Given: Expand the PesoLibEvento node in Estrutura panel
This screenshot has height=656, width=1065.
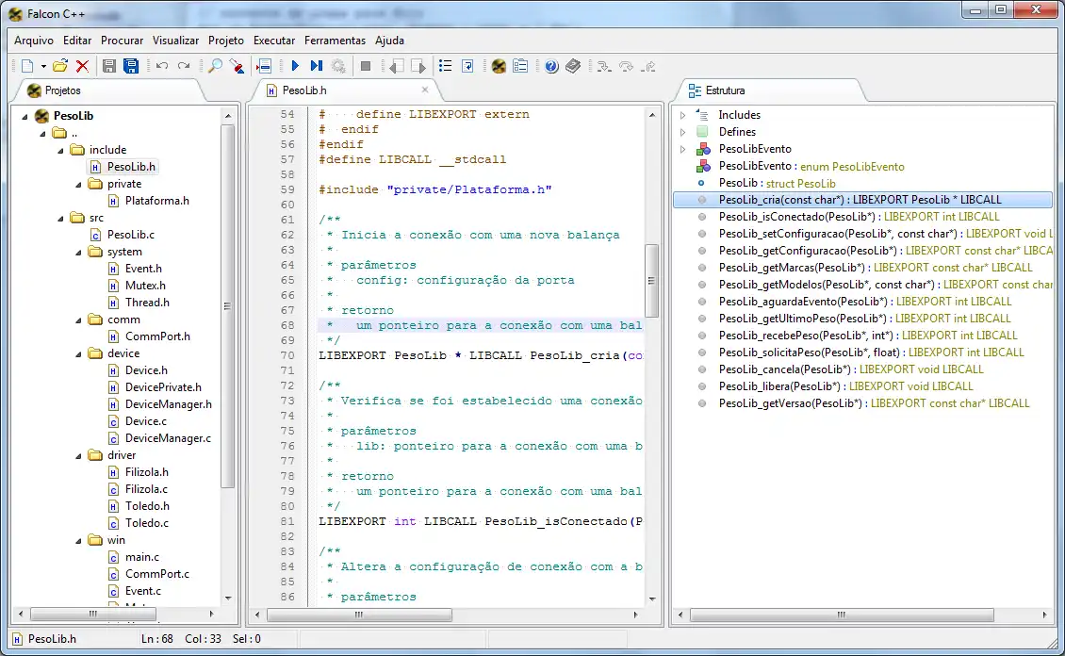Looking at the screenshot, I should click(683, 149).
